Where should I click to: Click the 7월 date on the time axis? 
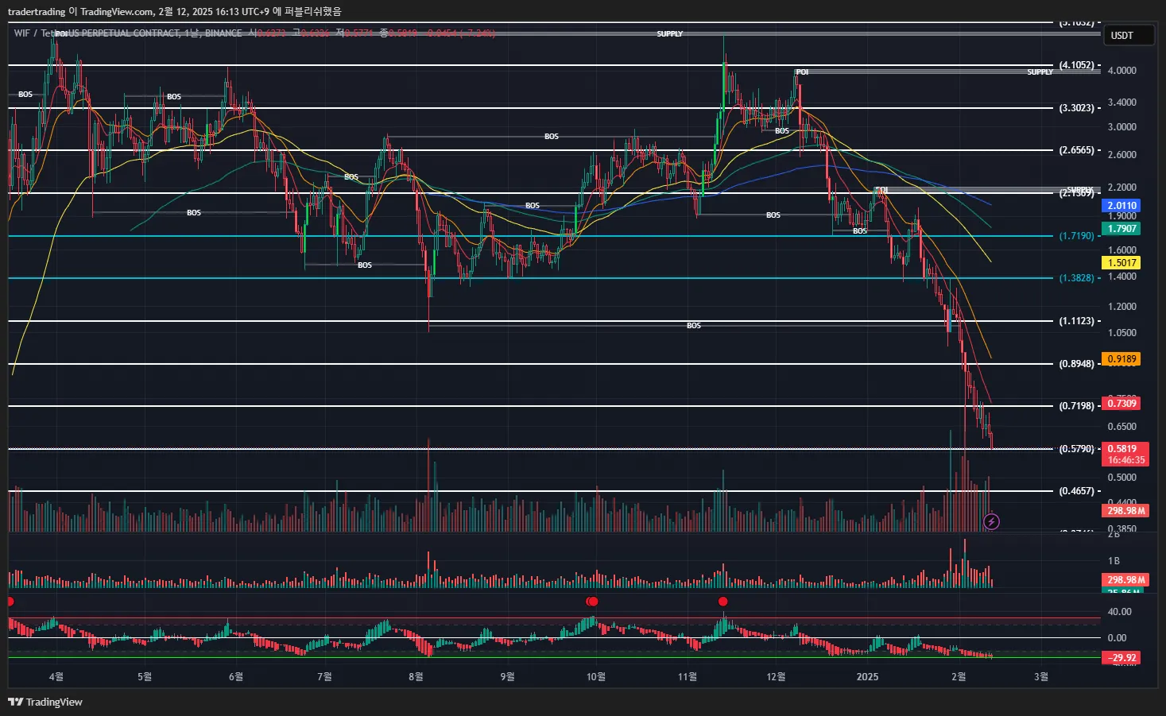pos(324,676)
